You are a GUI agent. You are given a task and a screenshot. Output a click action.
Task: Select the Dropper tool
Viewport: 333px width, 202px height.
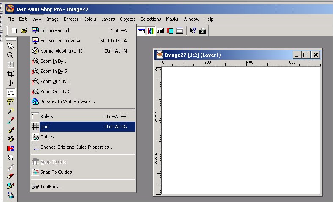click(x=11, y=120)
